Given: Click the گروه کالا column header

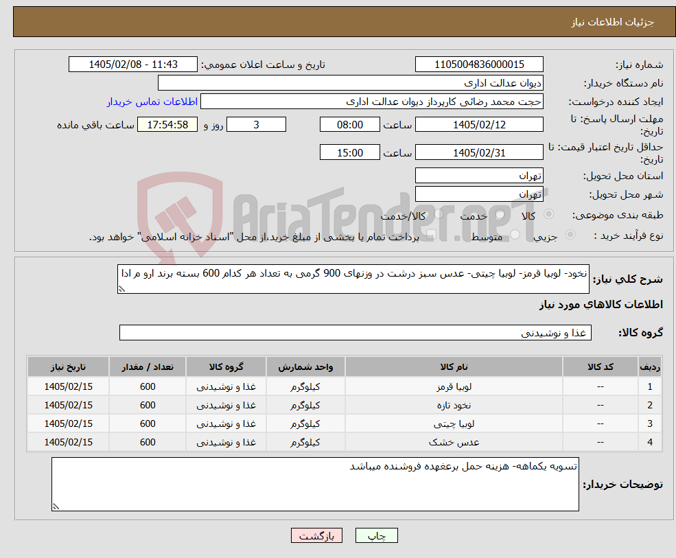Looking at the screenshot, I should point(226,367).
